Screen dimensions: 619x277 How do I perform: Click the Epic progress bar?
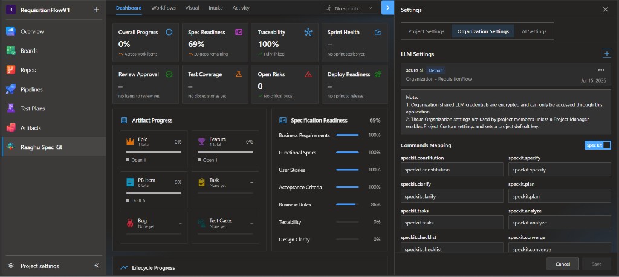pyautogui.click(x=154, y=151)
